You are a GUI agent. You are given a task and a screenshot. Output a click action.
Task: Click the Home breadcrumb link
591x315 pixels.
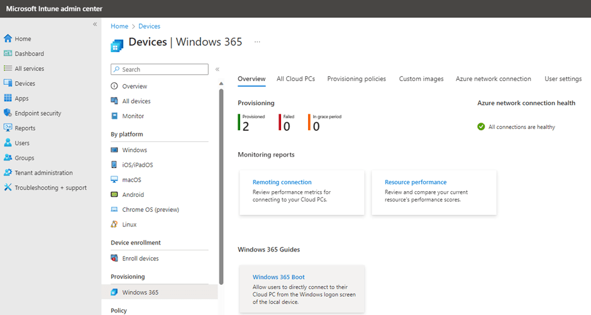tap(119, 26)
